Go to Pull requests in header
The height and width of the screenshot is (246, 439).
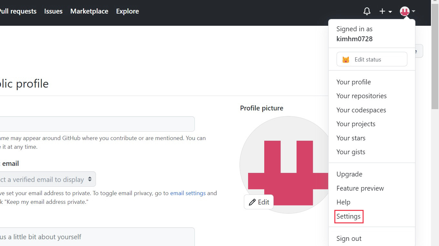(x=17, y=11)
